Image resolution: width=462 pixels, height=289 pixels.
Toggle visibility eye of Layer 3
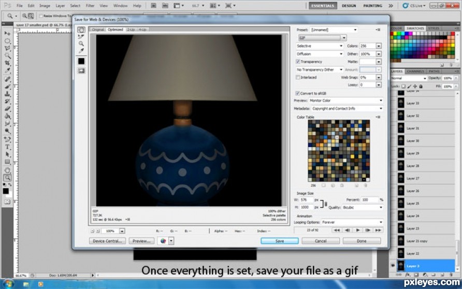(x=393, y=266)
